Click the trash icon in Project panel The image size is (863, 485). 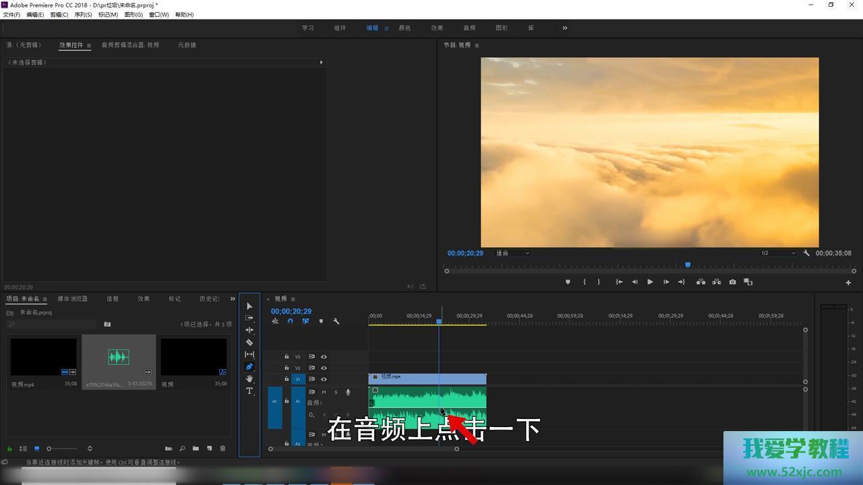(223, 449)
